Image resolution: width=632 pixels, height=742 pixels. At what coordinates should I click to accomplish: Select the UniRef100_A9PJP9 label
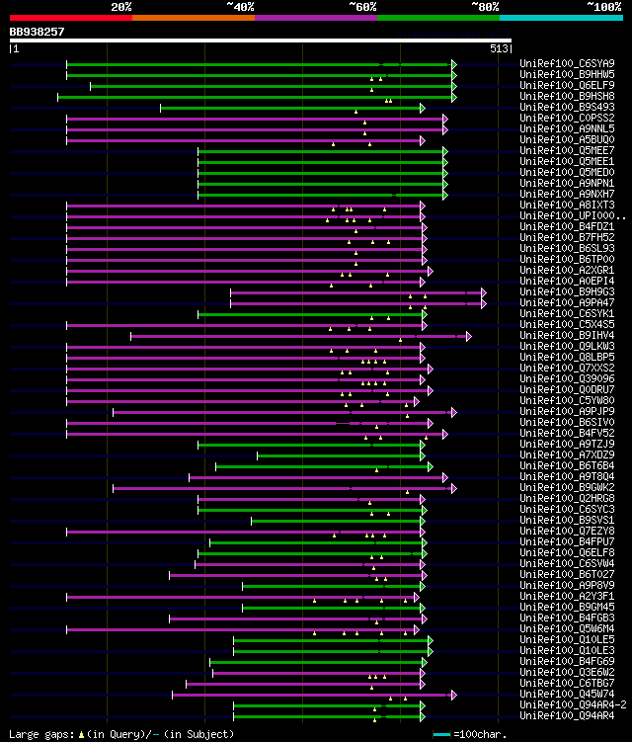[x=567, y=412]
